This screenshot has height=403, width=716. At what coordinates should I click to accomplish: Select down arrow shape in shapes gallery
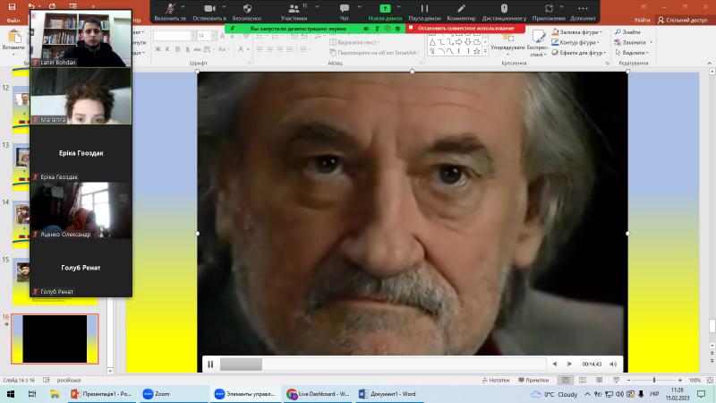(x=467, y=42)
